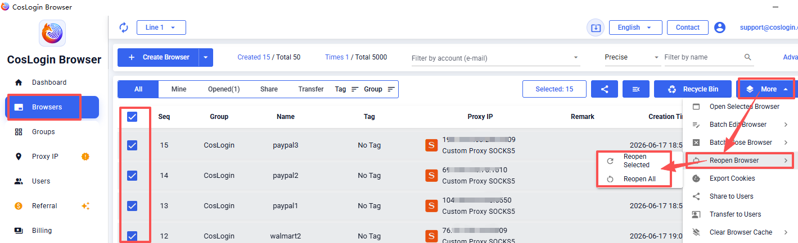Click the sparkle icon next to Referral
Screen dimensions: 798x243
tap(85, 206)
